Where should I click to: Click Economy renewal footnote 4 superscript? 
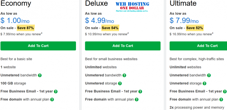click(x=42, y=33)
